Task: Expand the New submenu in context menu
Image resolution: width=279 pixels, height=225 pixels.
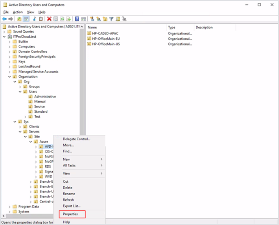Action: [82, 159]
